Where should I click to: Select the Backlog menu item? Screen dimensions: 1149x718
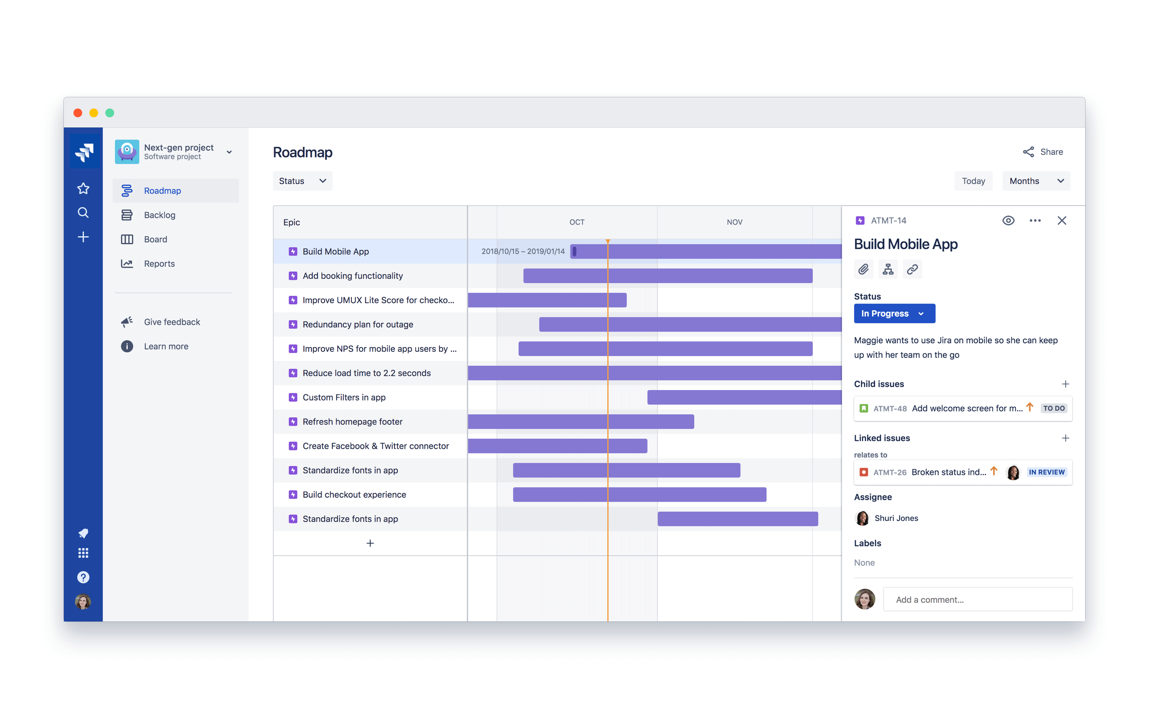160,215
